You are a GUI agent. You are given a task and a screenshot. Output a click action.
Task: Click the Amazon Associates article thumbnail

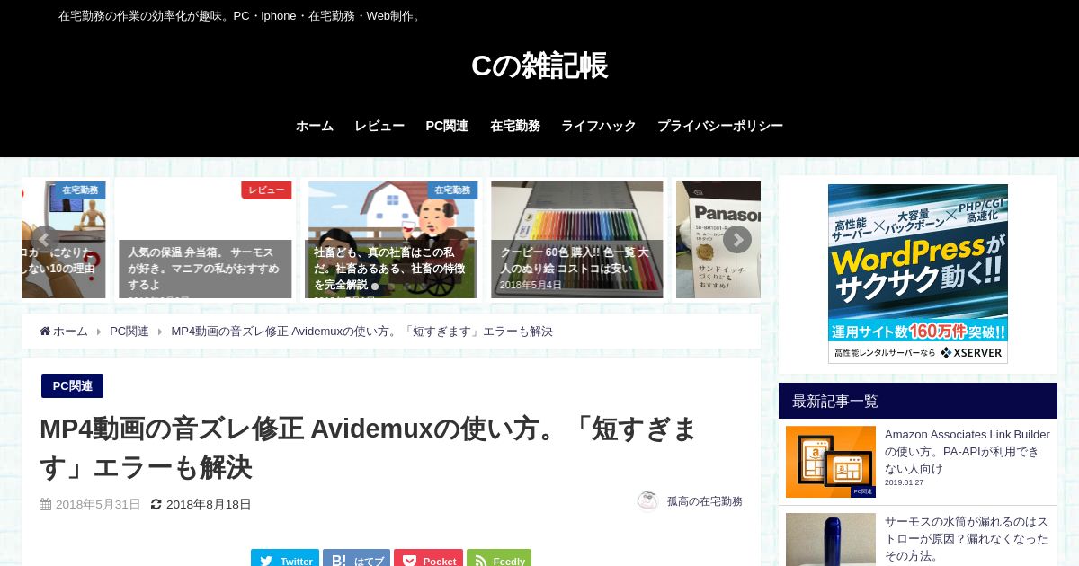pos(831,462)
